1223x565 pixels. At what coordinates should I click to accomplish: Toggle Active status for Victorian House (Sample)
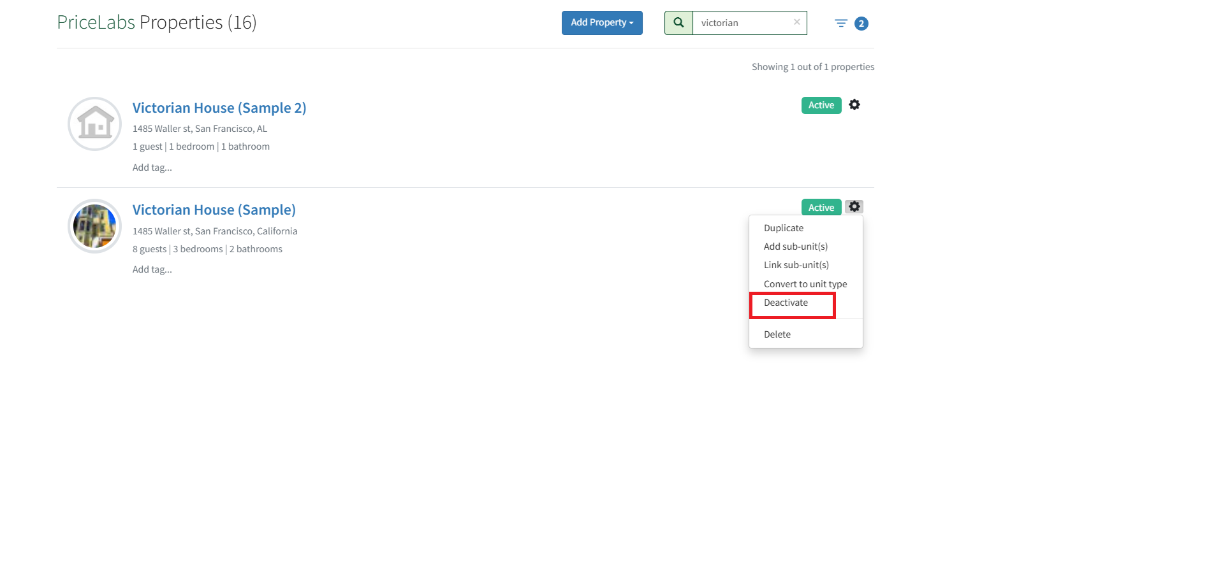(821, 208)
